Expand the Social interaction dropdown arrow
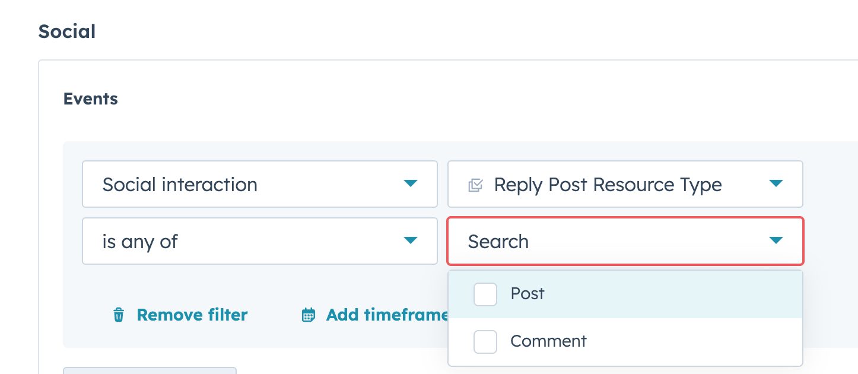The height and width of the screenshot is (374, 858). pos(410,183)
